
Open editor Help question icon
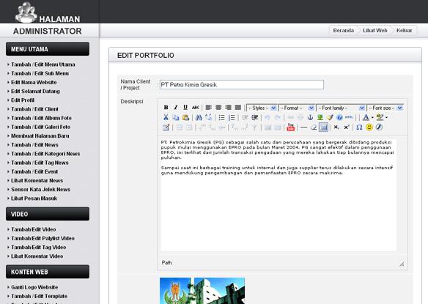tap(339, 117)
